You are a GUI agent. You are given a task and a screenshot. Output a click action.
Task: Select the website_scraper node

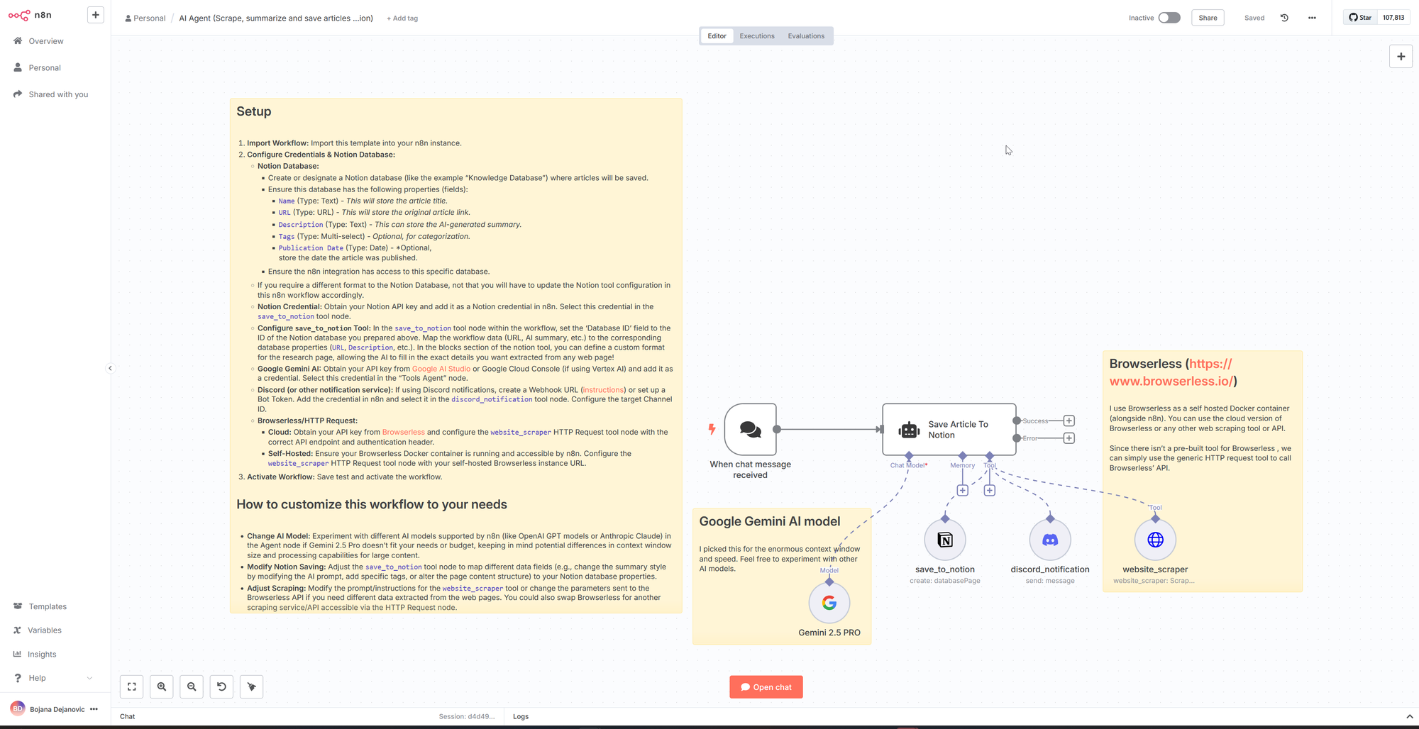tap(1155, 540)
